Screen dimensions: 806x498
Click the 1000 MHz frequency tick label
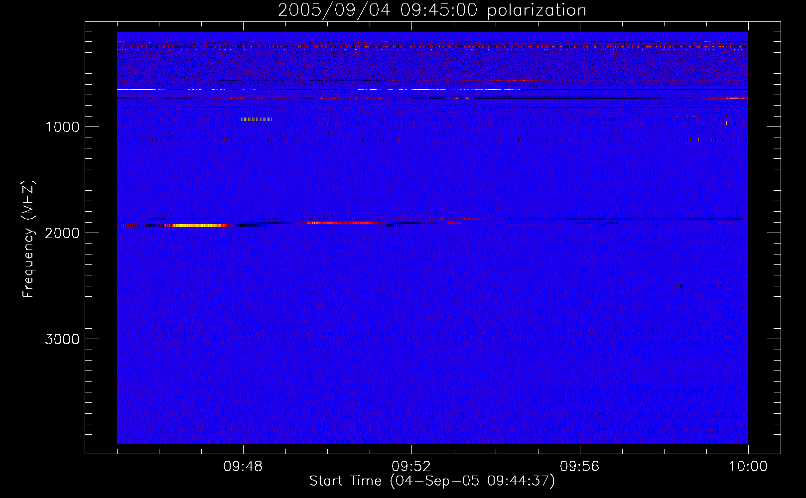(x=62, y=127)
